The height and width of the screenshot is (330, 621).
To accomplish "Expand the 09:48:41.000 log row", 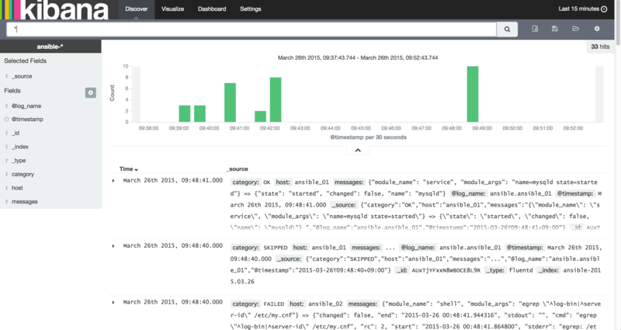I will (113, 181).
